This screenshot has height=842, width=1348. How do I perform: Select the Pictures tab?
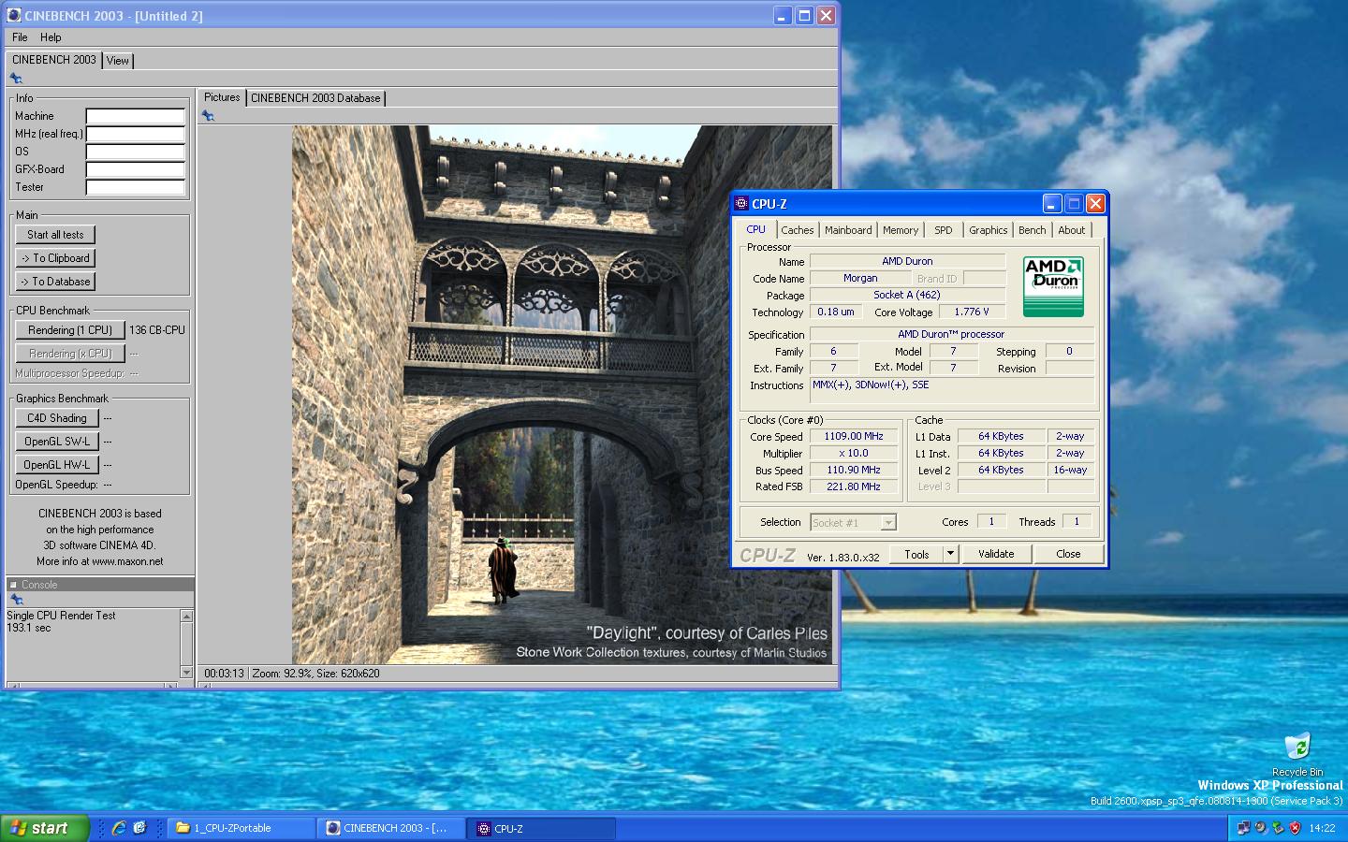[222, 97]
